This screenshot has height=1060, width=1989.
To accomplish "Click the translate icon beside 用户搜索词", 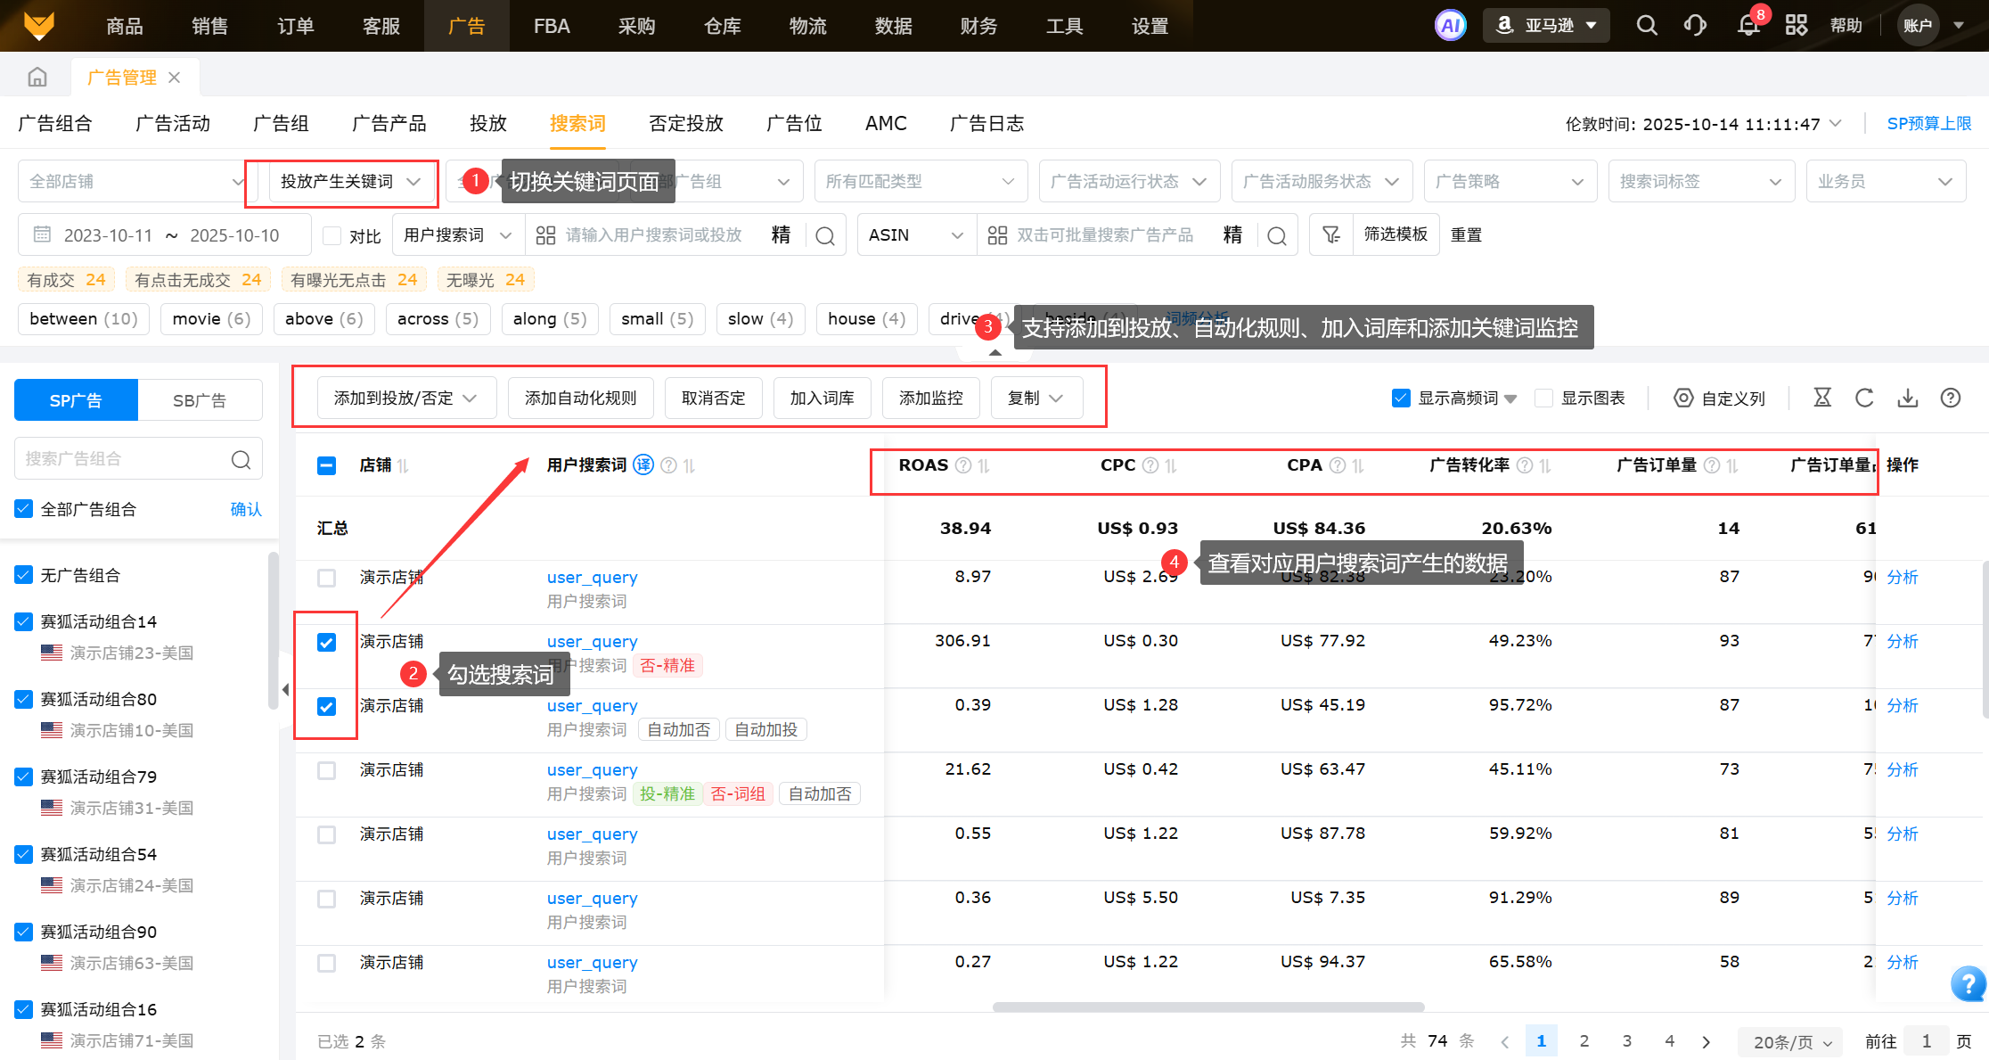I will pyautogui.click(x=643, y=464).
